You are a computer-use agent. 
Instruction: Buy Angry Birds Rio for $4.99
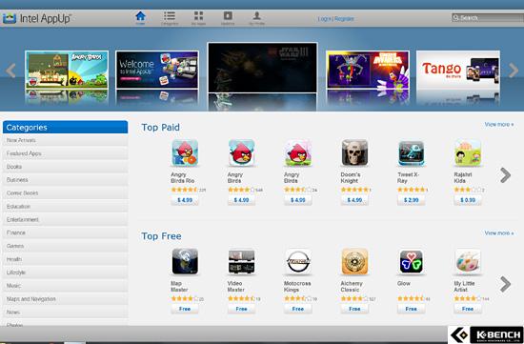[x=185, y=200]
